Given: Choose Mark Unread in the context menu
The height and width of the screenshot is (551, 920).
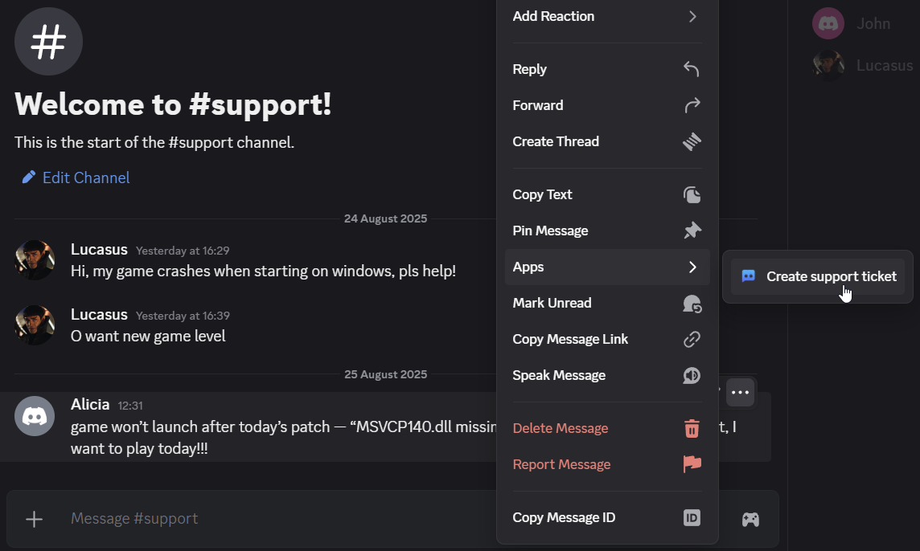Looking at the screenshot, I should [552, 303].
